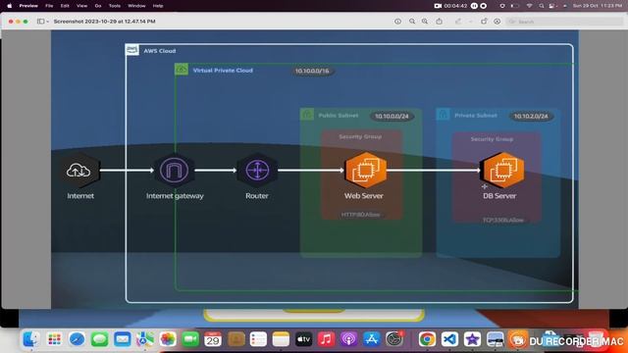Open Podcasts from the Dock
Viewport: 628px width, 353px height.
pos(349,339)
